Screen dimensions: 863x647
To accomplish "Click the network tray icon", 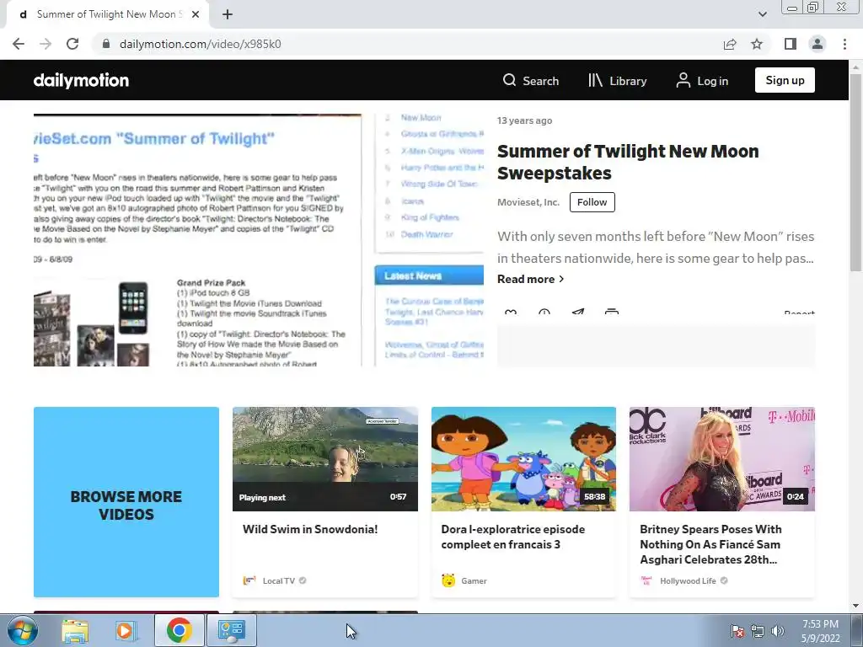I will pyautogui.click(x=758, y=631).
